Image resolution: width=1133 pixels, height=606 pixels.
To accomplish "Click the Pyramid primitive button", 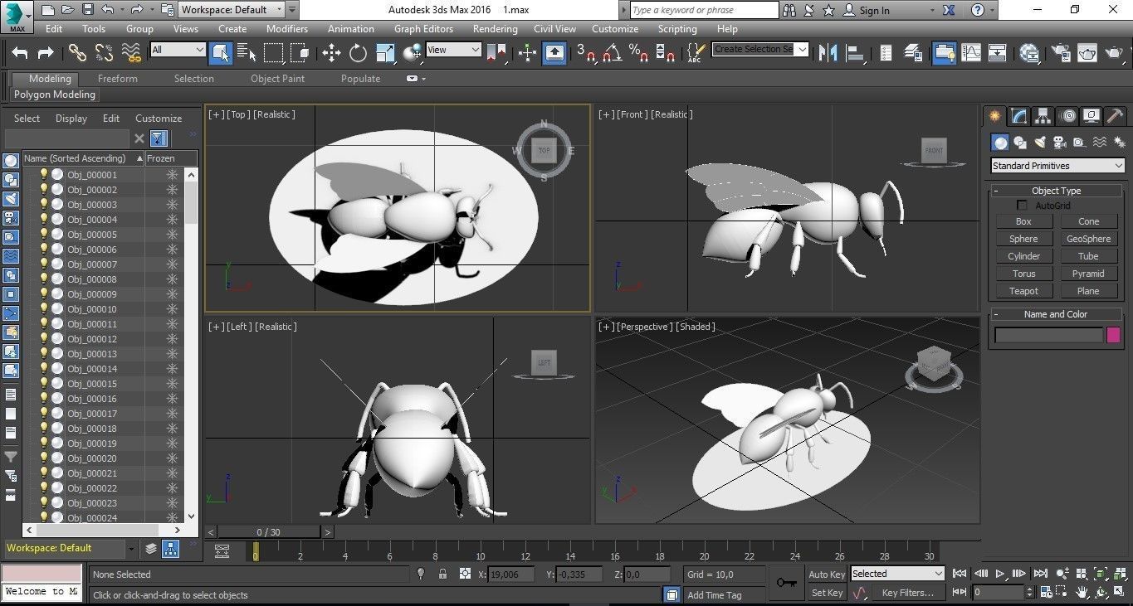I will [x=1088, y=274].
